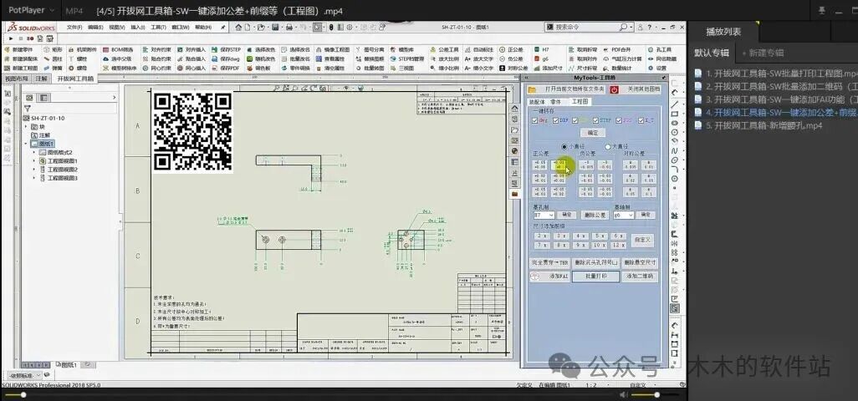Viewport: 858px width, 401px height.
Task: Toggle the dwg checkbox in MyTools
Action: pos(536,120)
